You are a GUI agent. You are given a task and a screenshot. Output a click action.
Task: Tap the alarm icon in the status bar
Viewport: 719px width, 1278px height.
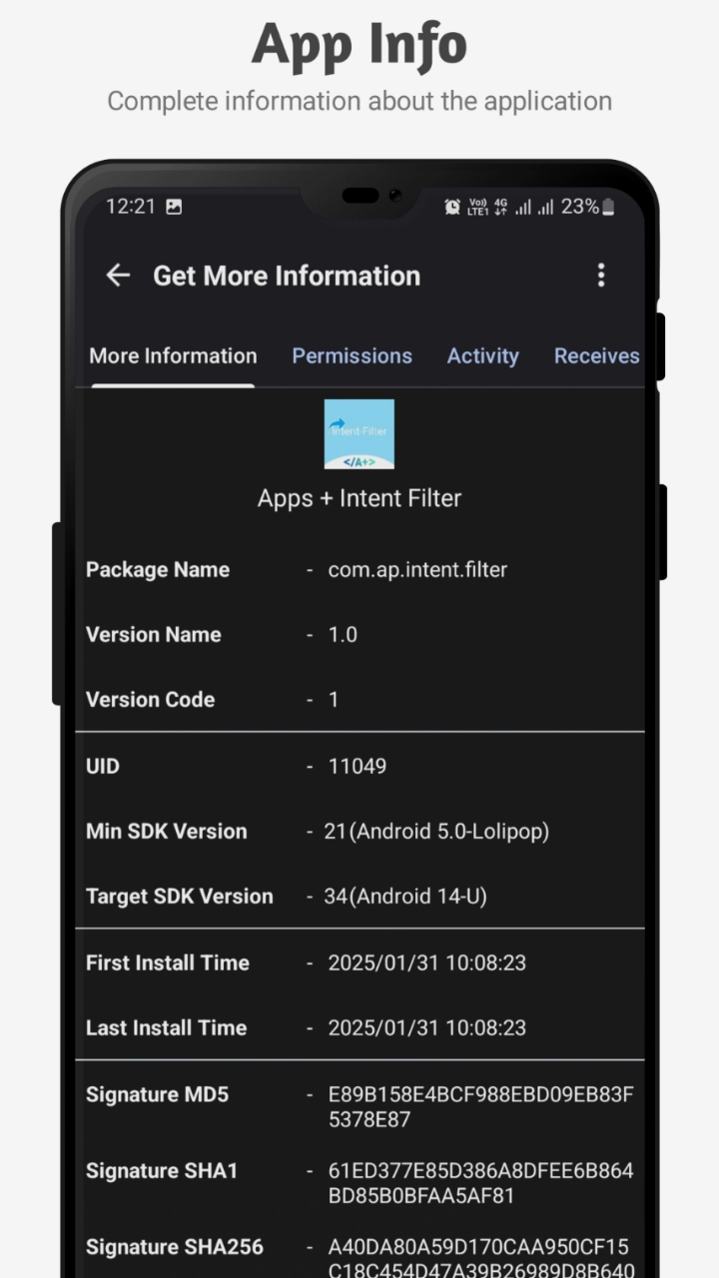pos(452,207)
